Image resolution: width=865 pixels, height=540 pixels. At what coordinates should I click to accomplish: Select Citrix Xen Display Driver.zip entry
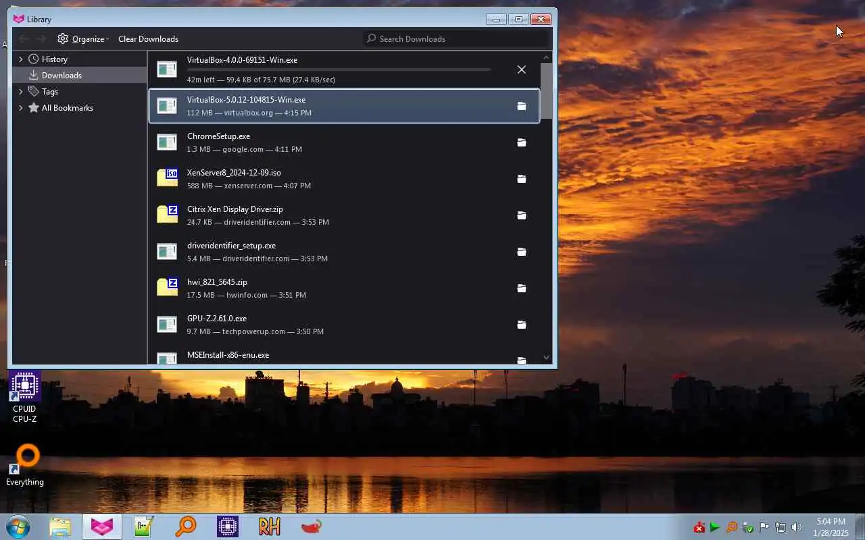click(344, 215)
